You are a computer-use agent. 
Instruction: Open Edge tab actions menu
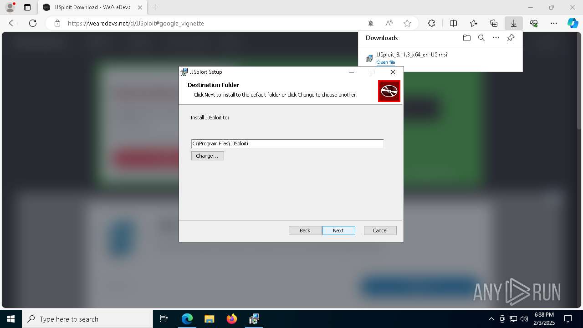tap(27, 7)
